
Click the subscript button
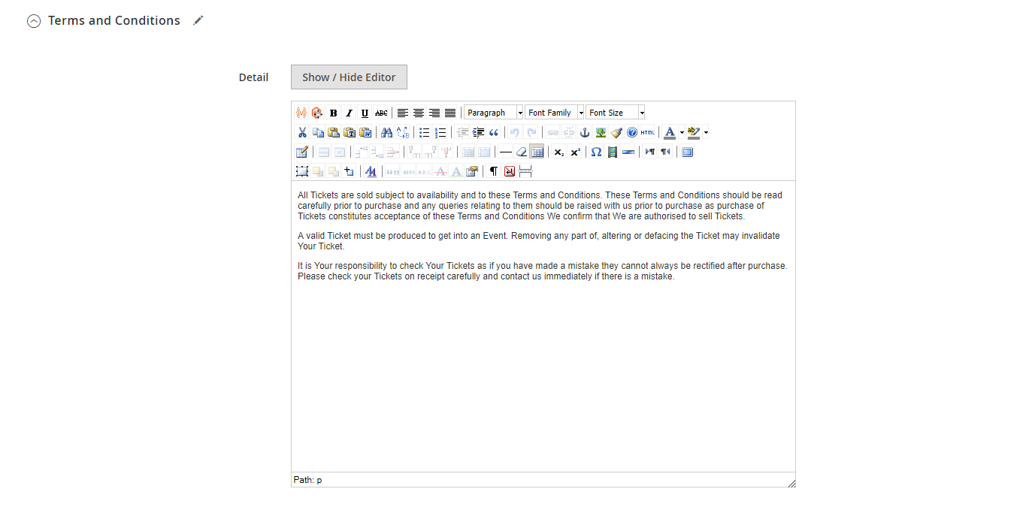pyautogui.click(x=558, y=152)
